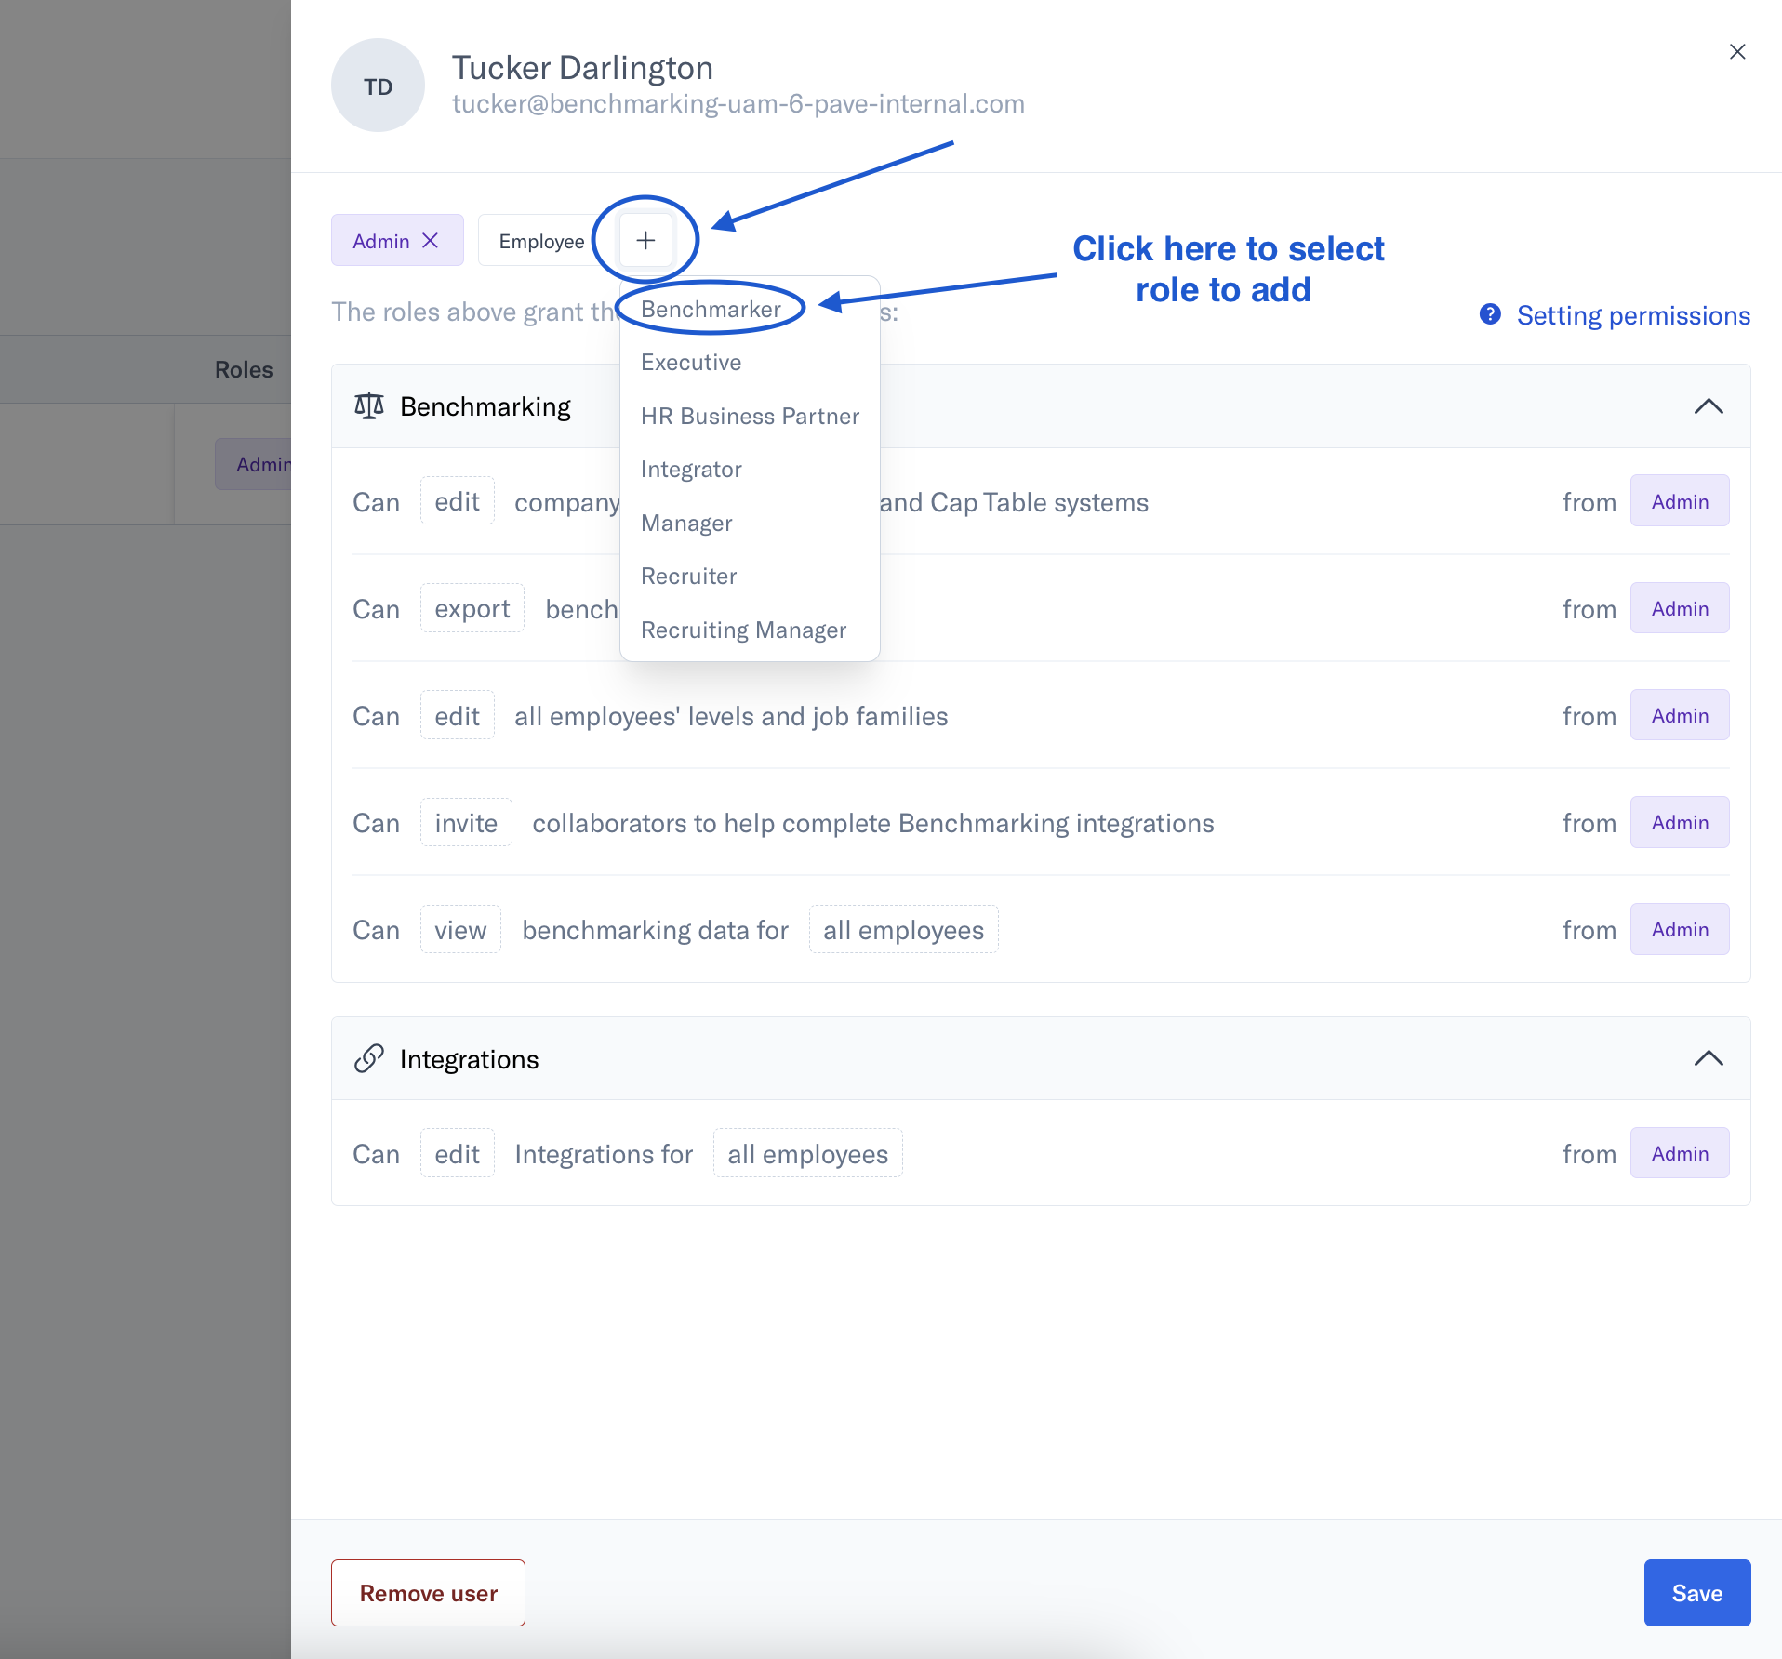This screenshot has height=1659, width=1782.
Task: Click the invite permission chip
Action: (x=466, y=822)
